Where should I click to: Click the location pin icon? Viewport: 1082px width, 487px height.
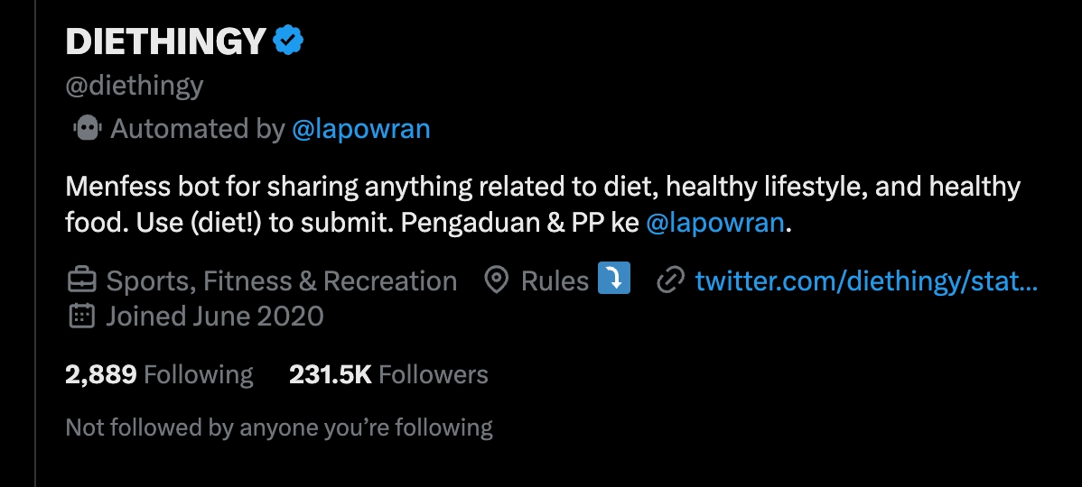(496, 280)
